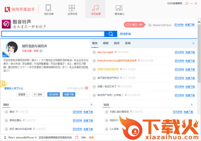The width and height of the screenshot is (201, 141).
Task: Open the 背景音 background sound dropdown
Action: tap(23, 94)
